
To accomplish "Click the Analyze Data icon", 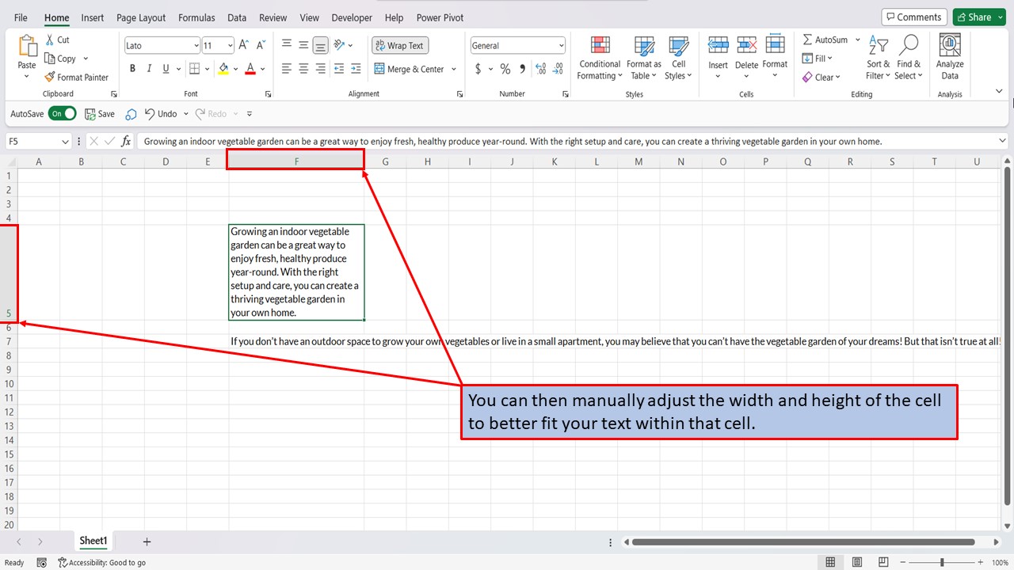I will point(949,54).
